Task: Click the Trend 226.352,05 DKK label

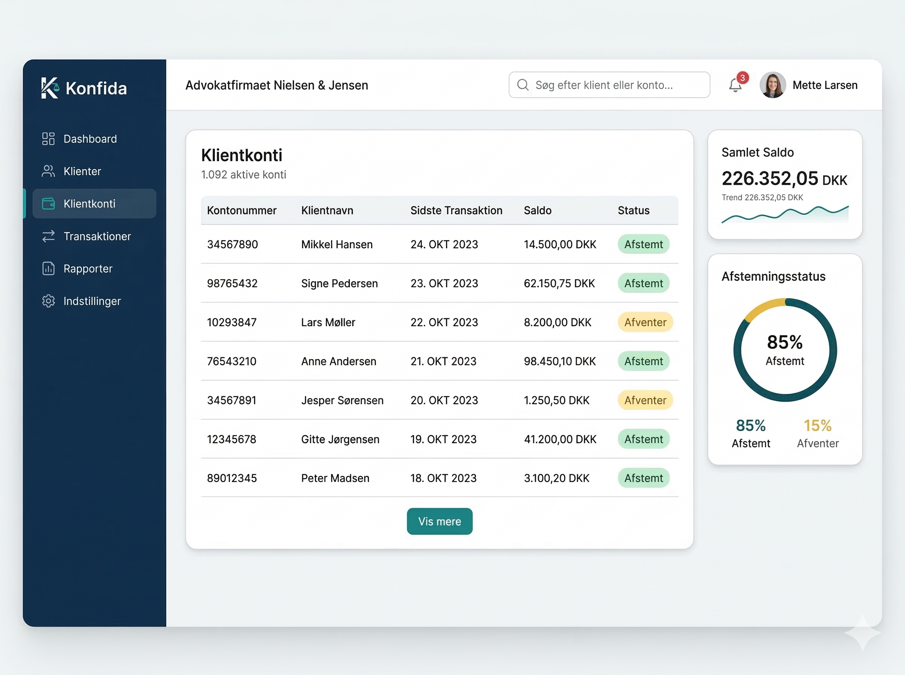Action: point(762,197)
